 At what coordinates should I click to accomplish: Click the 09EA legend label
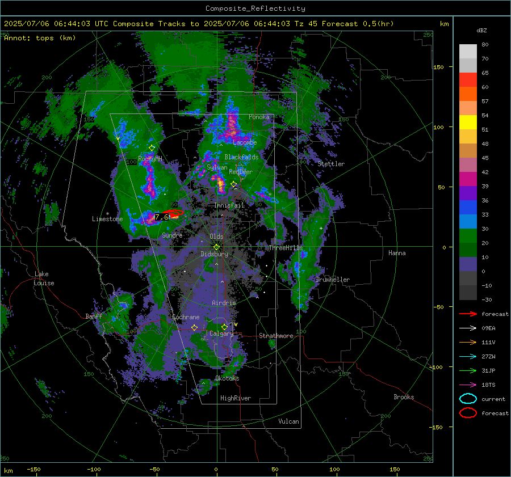coord(488,328)
